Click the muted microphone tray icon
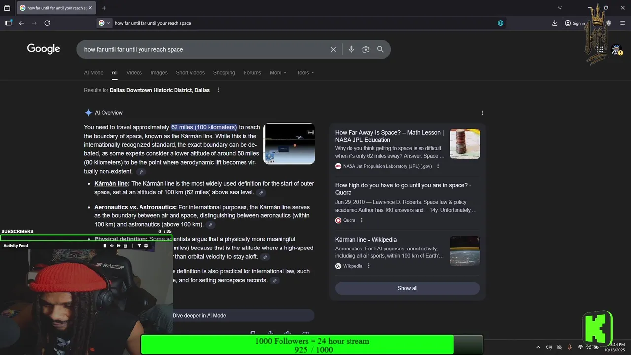The width and height of the screenshot is (631, 355). click(x=569, y=347)
